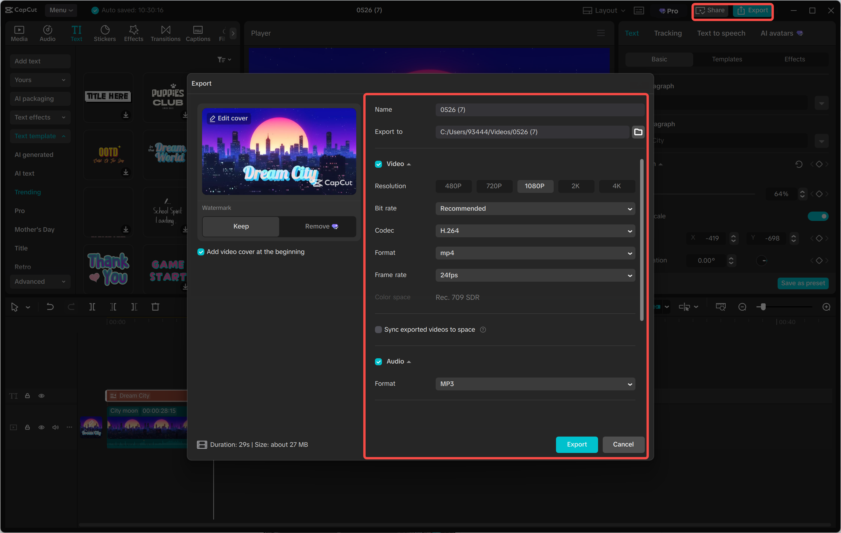Open the Stickers panel
This screenshot has width=841, height=533.
point(105,33)
